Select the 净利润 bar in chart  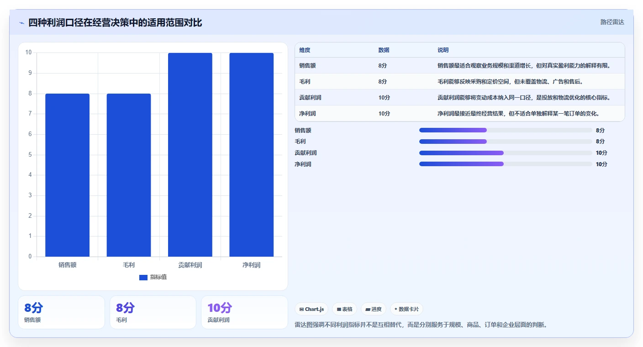coord(252,155)
